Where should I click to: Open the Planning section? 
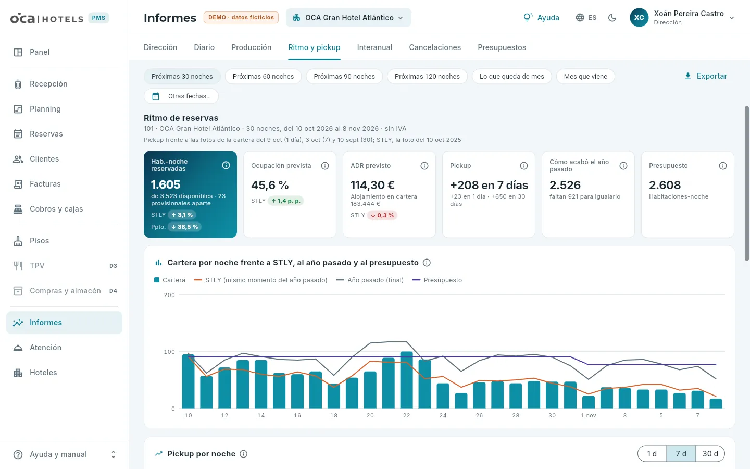[64, 109]
